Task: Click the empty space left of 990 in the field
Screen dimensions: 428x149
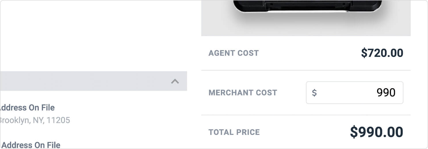Action: (347, 93)
